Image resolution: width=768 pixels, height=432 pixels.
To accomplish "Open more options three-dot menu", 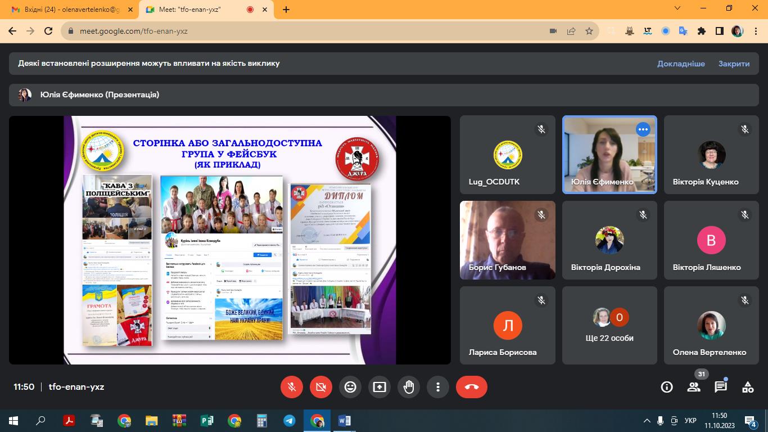I will [x=438, y=387].
